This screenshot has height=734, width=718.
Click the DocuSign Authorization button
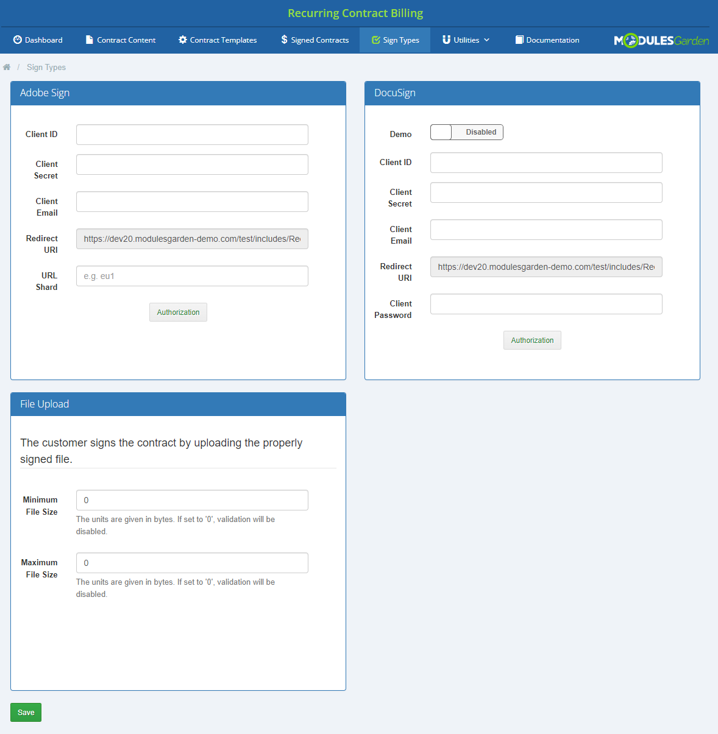coord(532,341)
